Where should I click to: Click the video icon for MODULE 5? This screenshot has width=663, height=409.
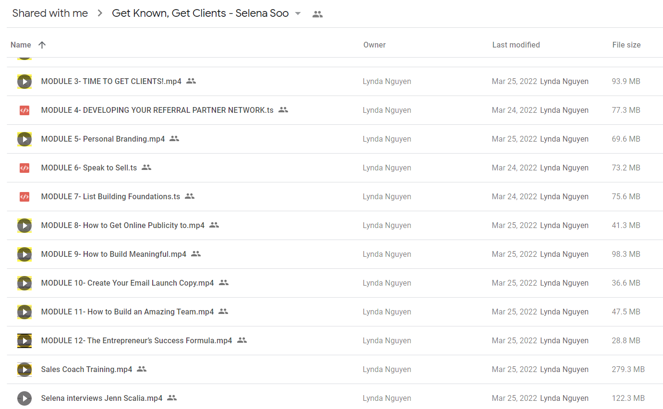24,139
